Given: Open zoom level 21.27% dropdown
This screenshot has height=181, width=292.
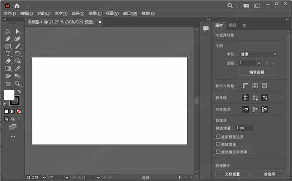Looking at the screenshot, I should 44,177.
